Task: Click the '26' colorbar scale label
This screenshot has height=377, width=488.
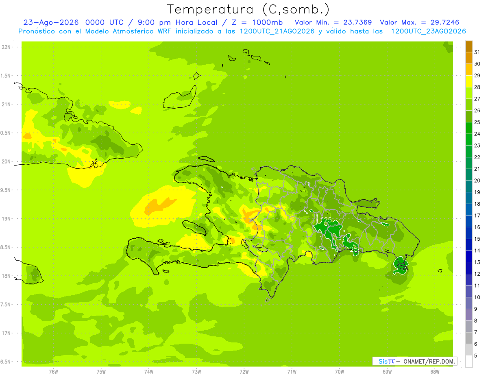Action: (x=477, y=110)
